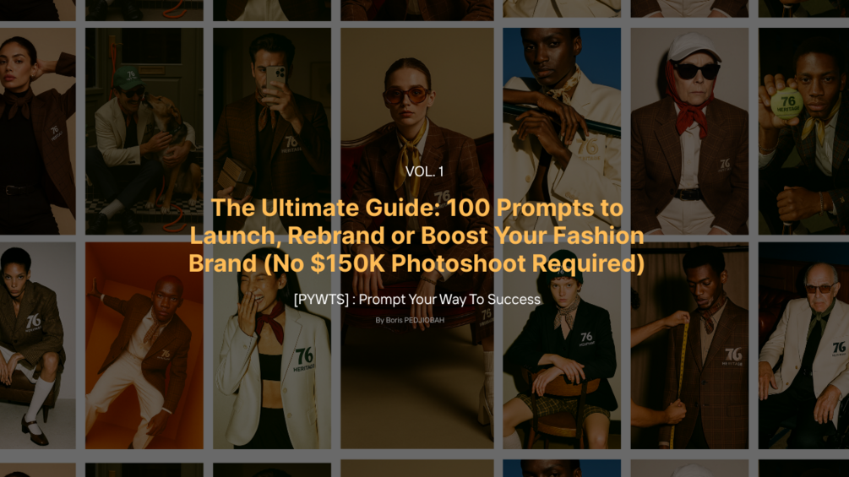This screenshot has width=849, height=477.
Task: Click the green cap on man with dog
Action: point(128,78)
